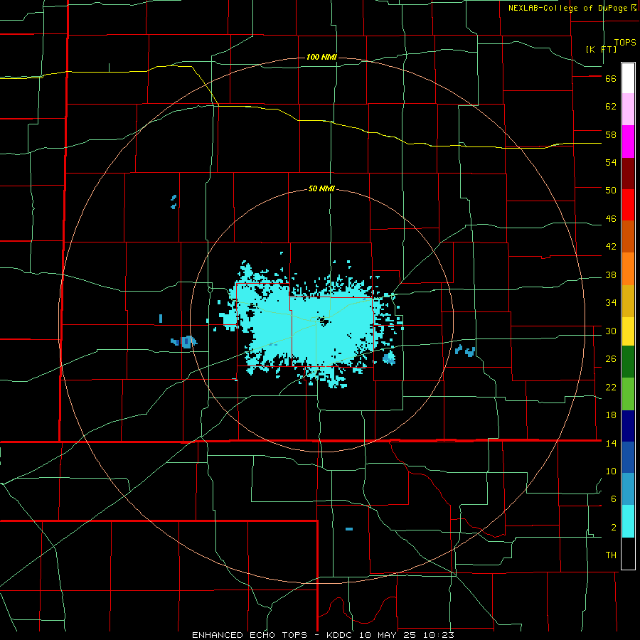Click the 'NEXLAB-College of DuPage' credit text
This screenshot has height=640, width=640.
pos(567,8)
